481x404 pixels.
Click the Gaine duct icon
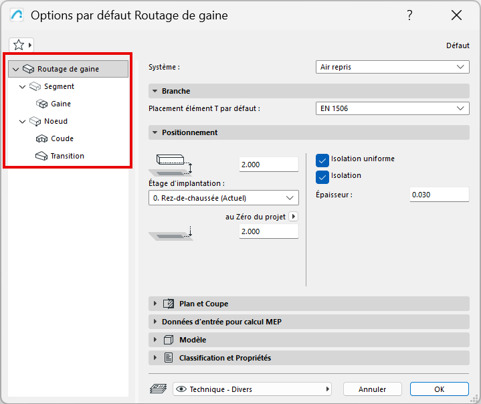(x=41, y=104)
